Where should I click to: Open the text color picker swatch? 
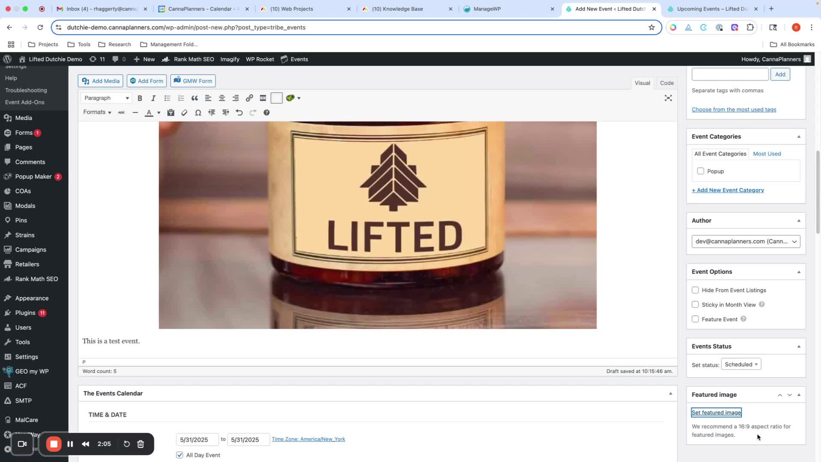(x=149, y=113)
